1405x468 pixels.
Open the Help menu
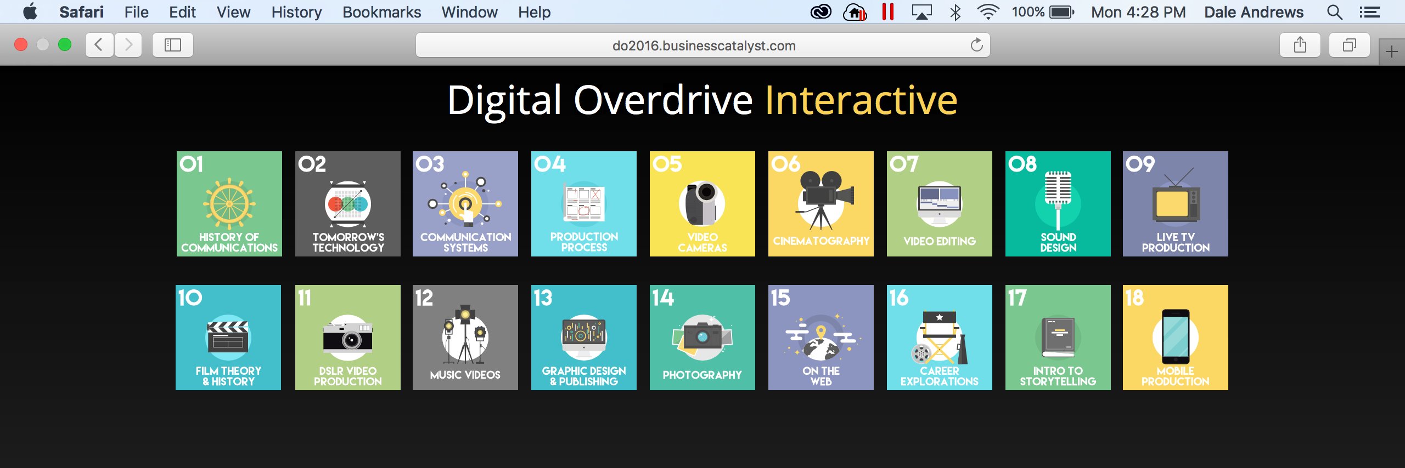click(534, 12)
